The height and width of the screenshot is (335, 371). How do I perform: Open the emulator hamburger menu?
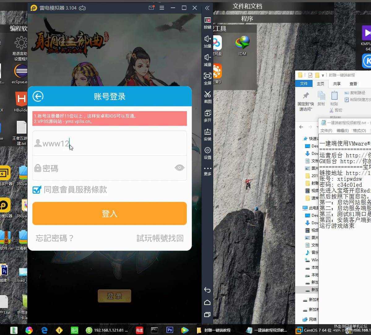click(162, 8)
